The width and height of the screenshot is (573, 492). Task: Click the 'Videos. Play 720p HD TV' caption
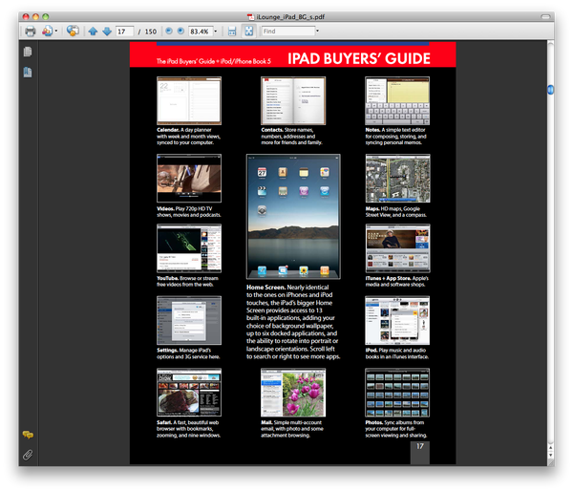[189, 212]
